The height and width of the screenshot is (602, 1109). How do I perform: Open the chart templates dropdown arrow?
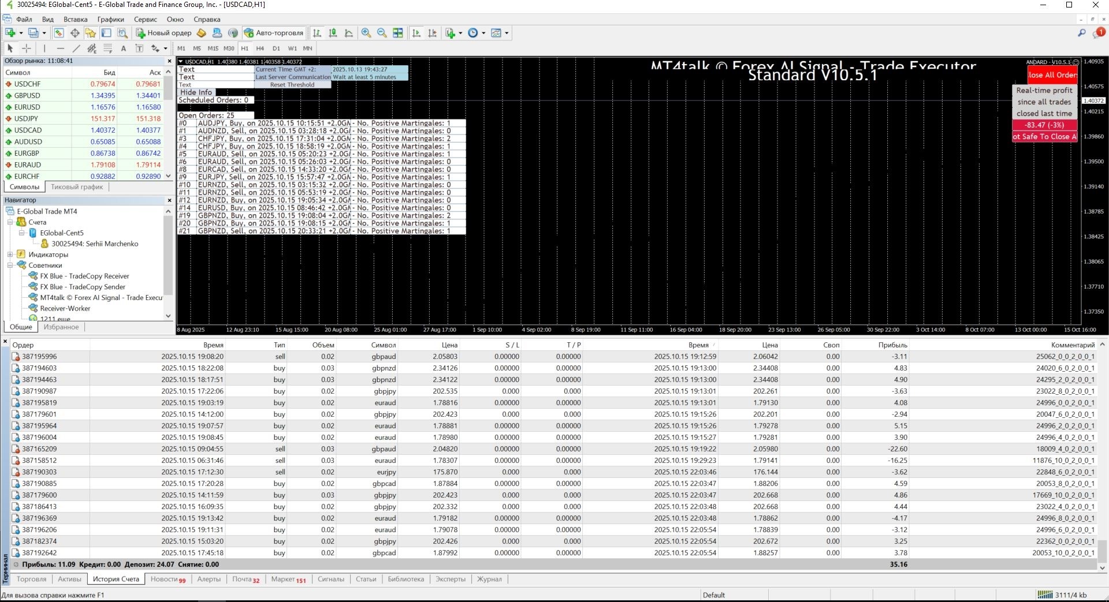coord(507,33)
